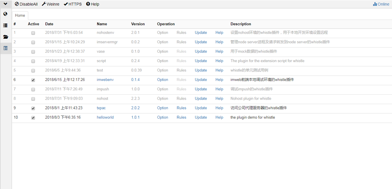This screenshot has width=392, height=189.
Task: Switch to the Home tab
Action: 20,15
